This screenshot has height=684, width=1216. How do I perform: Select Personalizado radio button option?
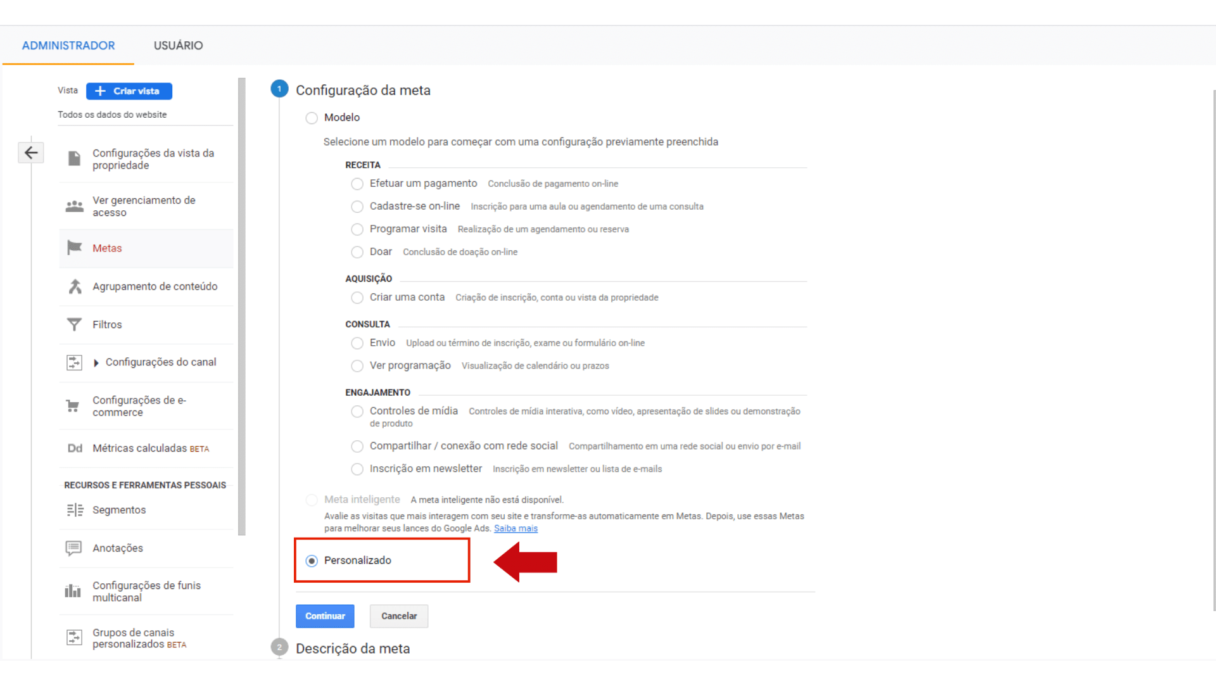tap(312, 560)
